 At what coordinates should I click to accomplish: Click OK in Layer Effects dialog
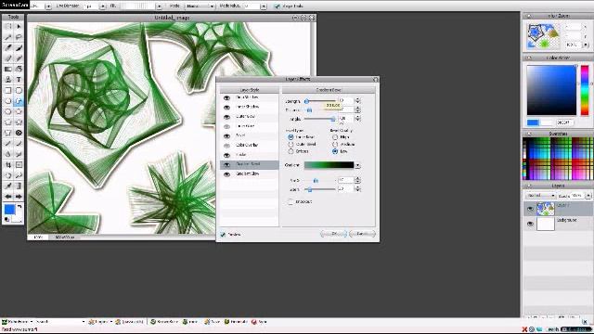333,234
